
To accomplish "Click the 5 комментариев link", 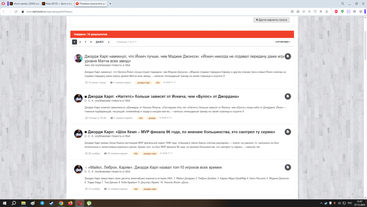I will (121, 118).
